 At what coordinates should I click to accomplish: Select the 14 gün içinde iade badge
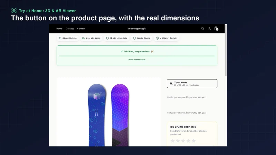[x=117, y=38]
